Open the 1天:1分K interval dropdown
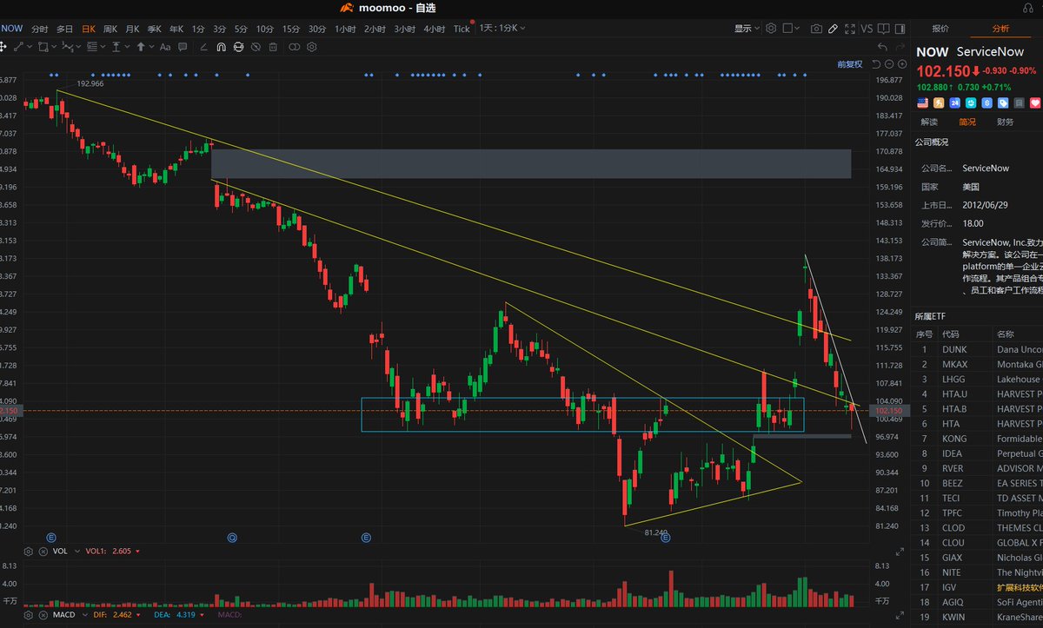 click(x=502, y=29)
